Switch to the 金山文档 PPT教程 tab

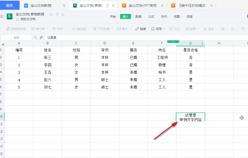(143, 5)
